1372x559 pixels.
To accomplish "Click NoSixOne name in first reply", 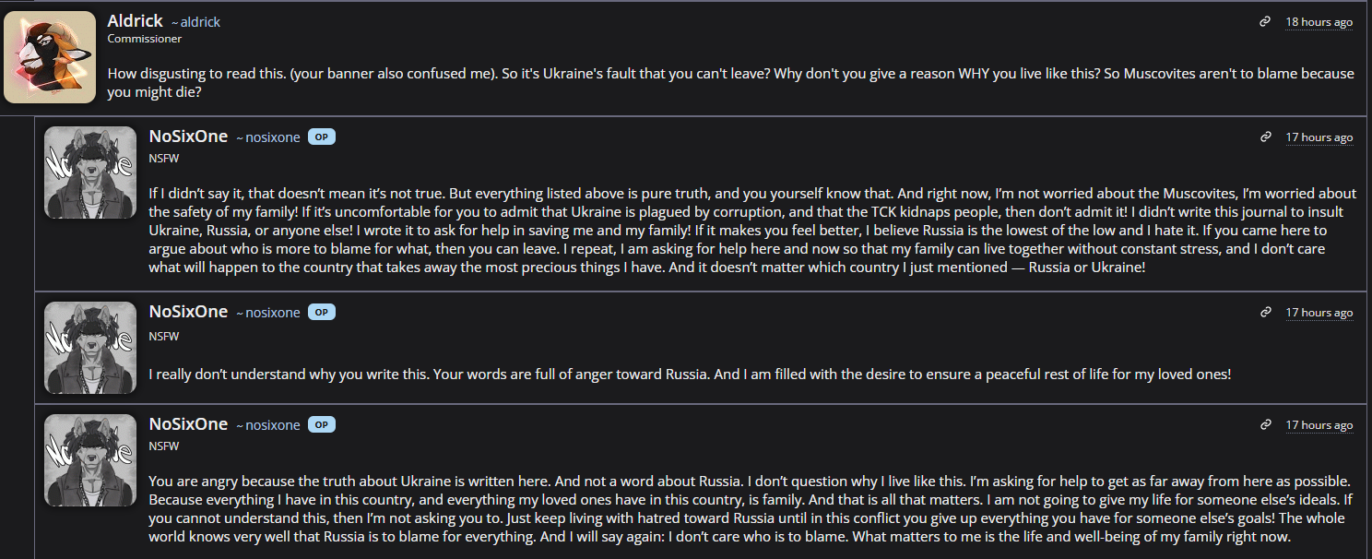I will point(188,136).
